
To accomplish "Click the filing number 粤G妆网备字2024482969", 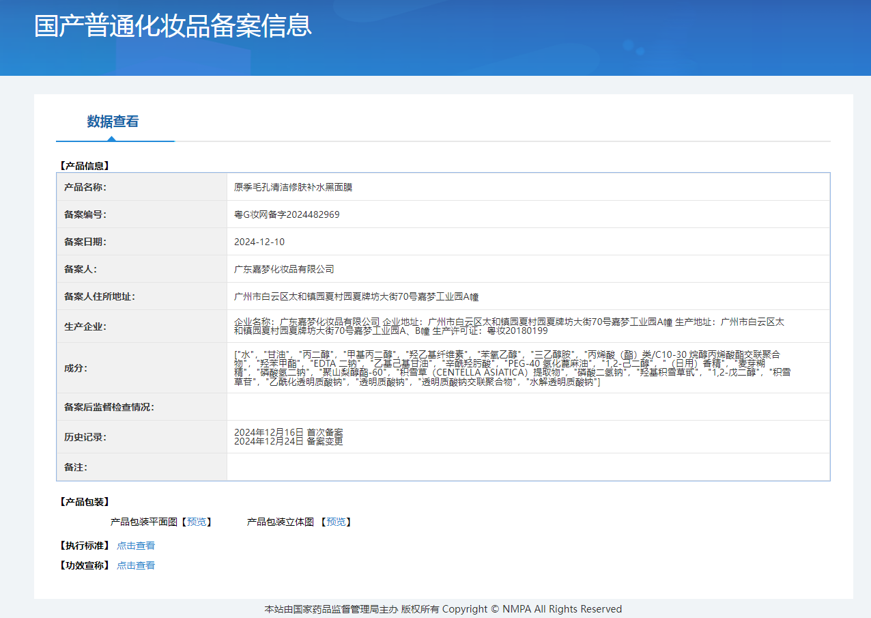I will (287, 214).
